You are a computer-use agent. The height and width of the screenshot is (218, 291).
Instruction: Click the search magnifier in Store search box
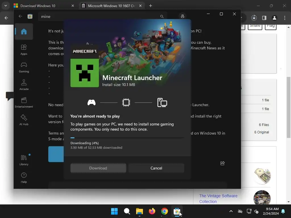(x=162, y=16)
